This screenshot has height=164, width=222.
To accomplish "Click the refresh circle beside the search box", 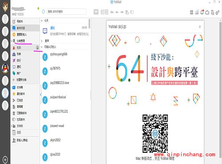I will click(x=44, y=12).
